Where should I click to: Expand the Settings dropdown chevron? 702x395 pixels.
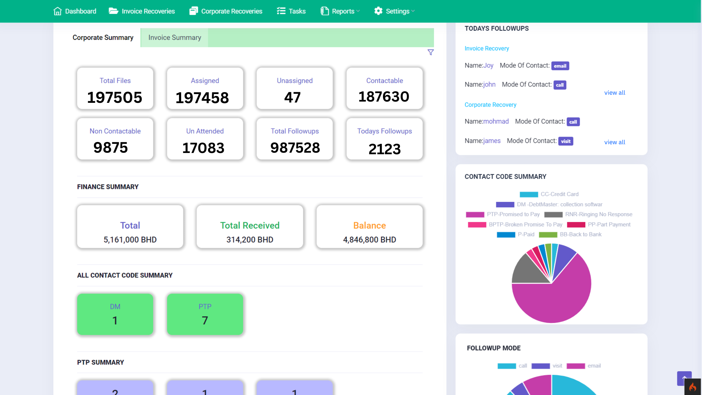[x=413, y=11]
